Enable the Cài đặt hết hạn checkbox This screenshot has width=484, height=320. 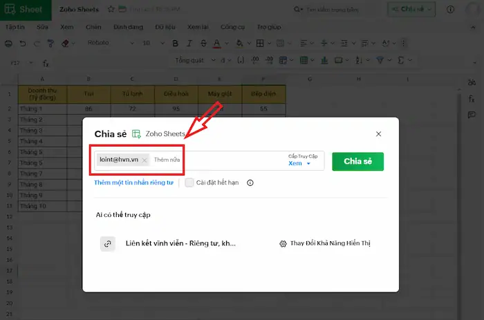click(189, 182)
